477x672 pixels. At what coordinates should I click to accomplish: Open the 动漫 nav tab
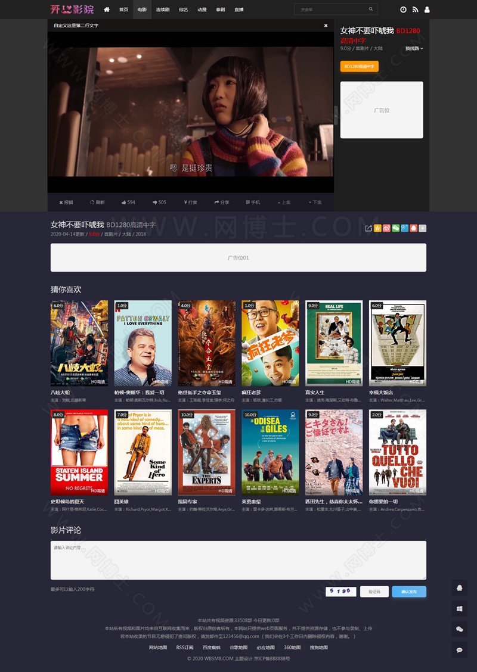(x=202, y=10)
